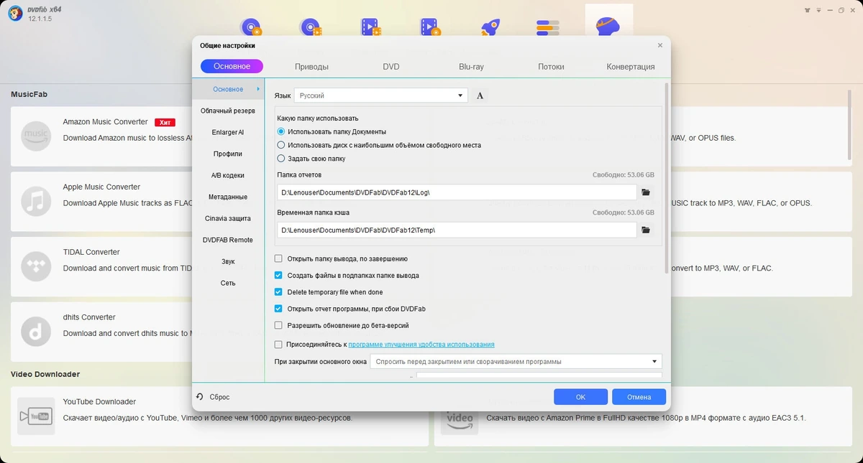Open 'Облачный резерв' in sidebar

[228, 111]
